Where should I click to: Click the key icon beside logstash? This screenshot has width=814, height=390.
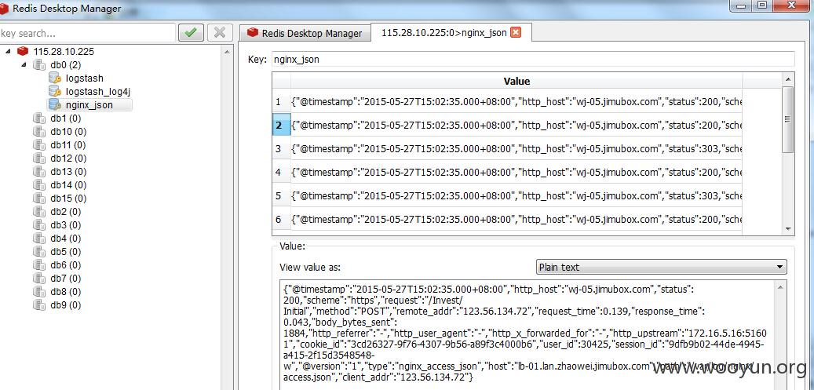54,78
